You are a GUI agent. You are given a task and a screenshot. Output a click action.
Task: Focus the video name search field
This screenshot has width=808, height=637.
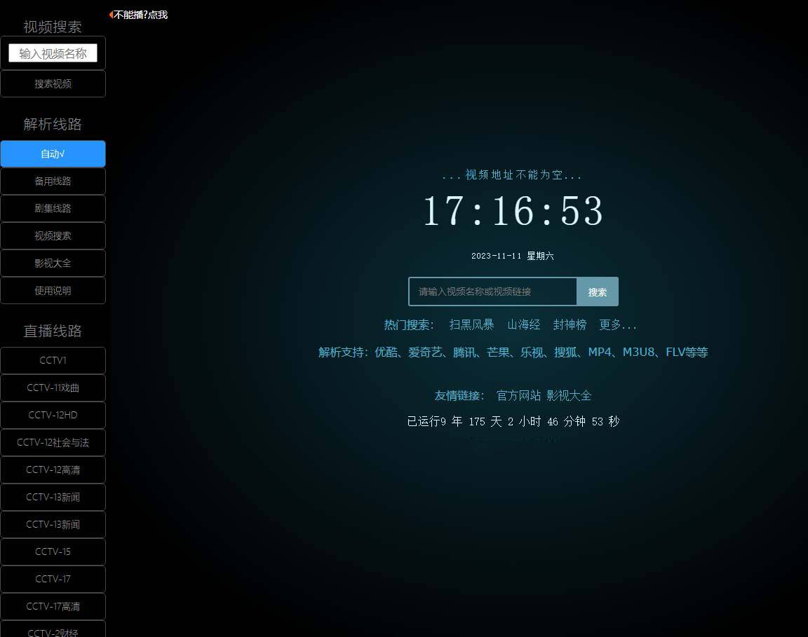(53, 53)
